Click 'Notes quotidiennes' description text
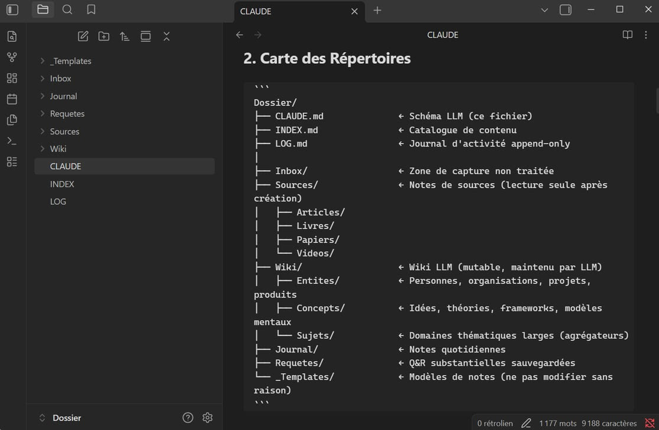This screenshot has height=430, width=659. coord(457,349)
